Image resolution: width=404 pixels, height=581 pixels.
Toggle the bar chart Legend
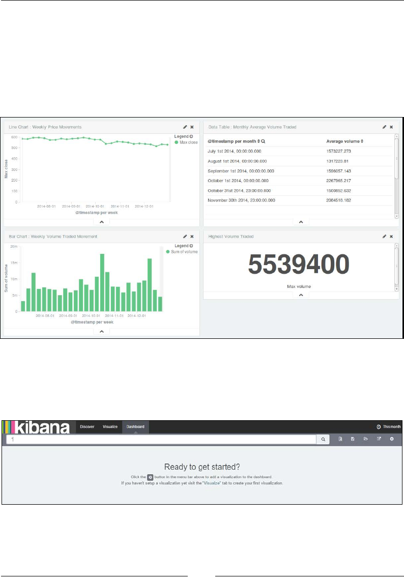tap(184, 246)
